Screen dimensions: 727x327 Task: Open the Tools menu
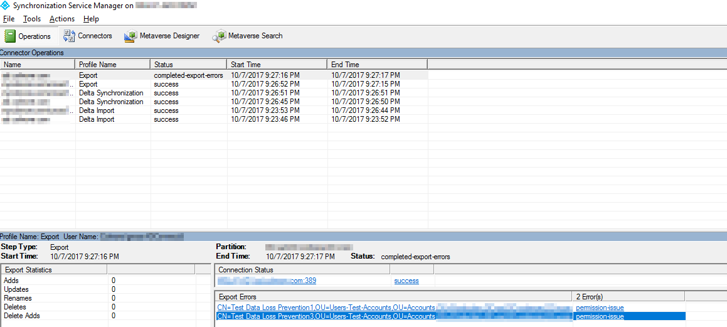32,19
